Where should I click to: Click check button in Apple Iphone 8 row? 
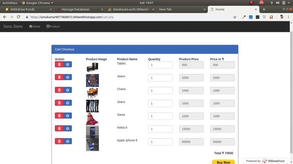[x=68, y=141]
